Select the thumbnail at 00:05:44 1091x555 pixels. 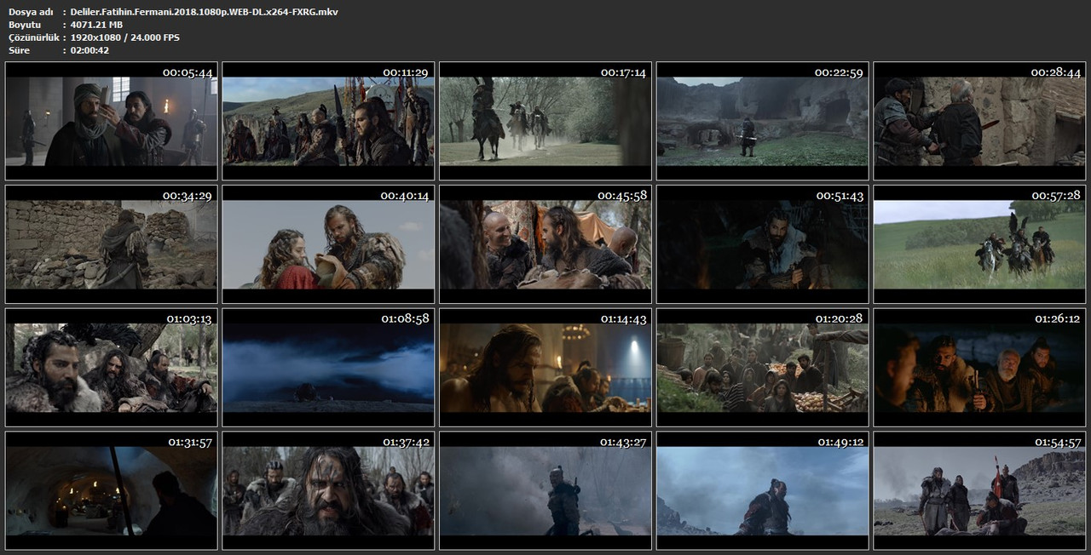pos(112,121)
